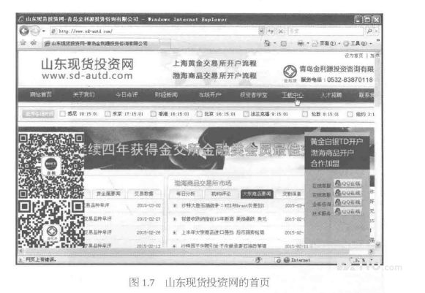The width and height of the screenshot is (425, 293).
Task: Click the upper QR code image
Action: (x=51, y=166)
